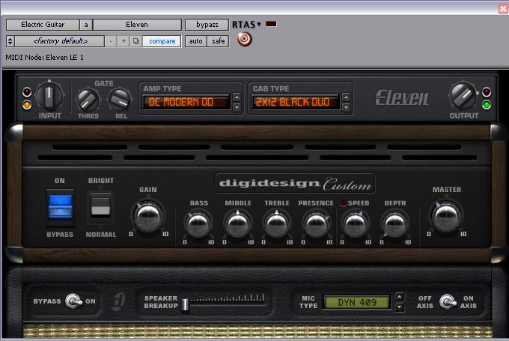Toggle the plug-in bypass button

click(x=207, y=25)
